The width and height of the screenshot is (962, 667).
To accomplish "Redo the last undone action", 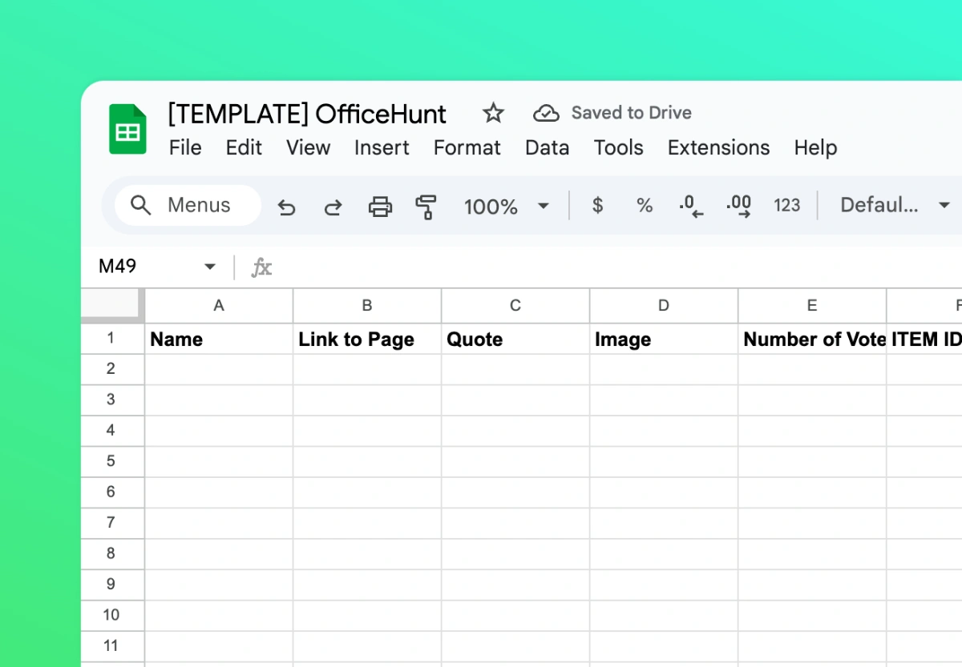I will click(333, 207).
